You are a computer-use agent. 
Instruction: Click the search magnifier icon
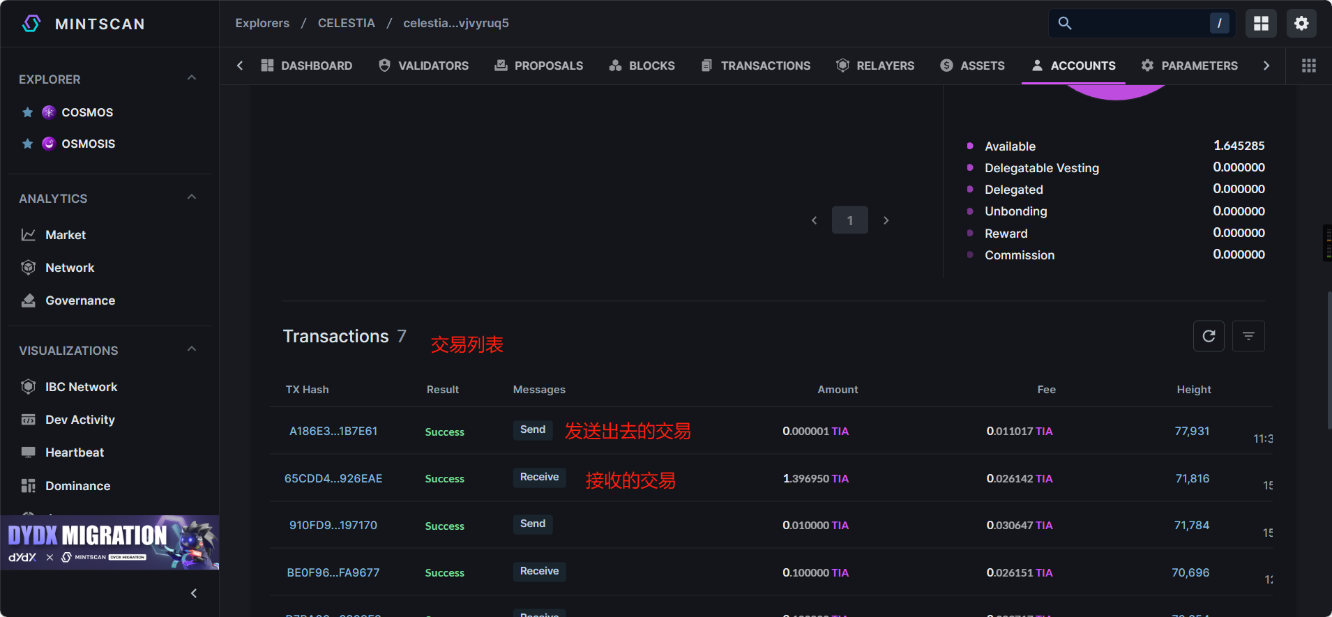pyautogui.click(x=1065, y=23)
